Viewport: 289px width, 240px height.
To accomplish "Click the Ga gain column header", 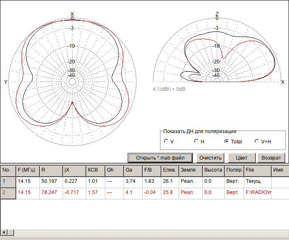I will pyautogui.click(x=133, y=170).
